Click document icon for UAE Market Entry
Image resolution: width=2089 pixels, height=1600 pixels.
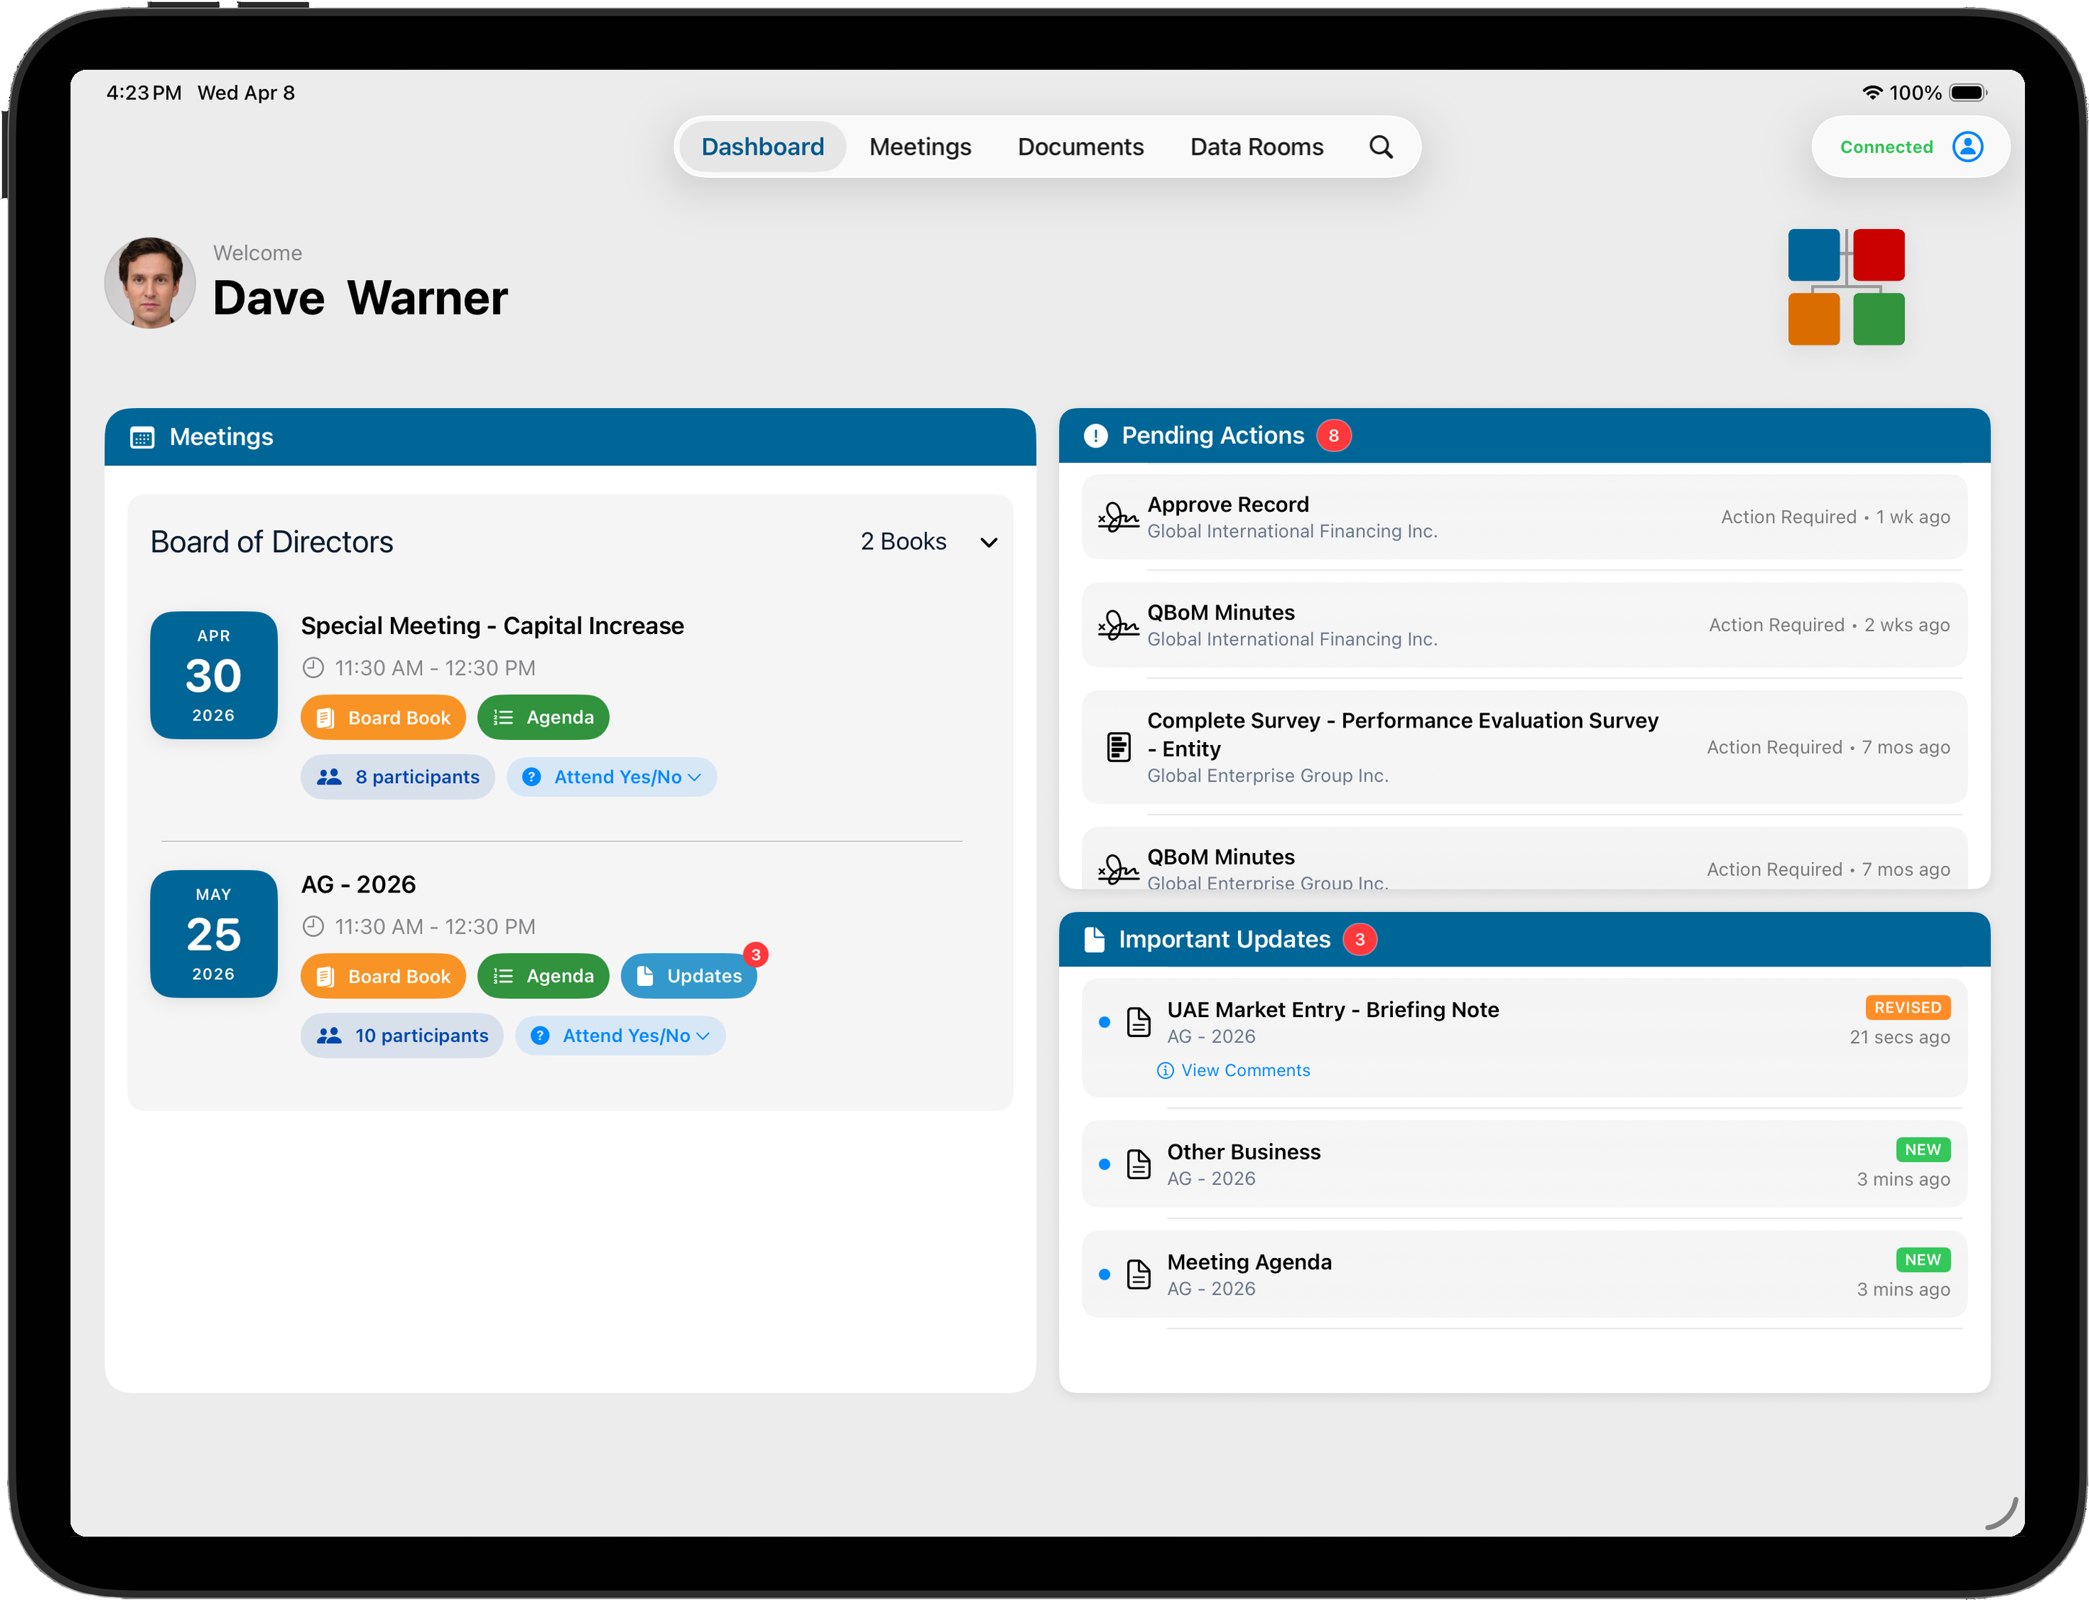[x=1138, y=1022]
